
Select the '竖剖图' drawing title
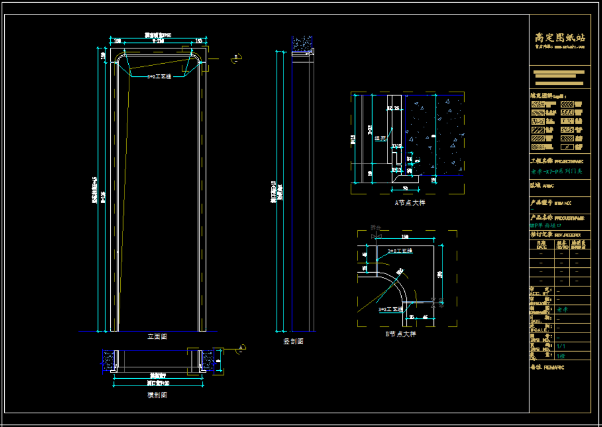[x=294, y=341]
